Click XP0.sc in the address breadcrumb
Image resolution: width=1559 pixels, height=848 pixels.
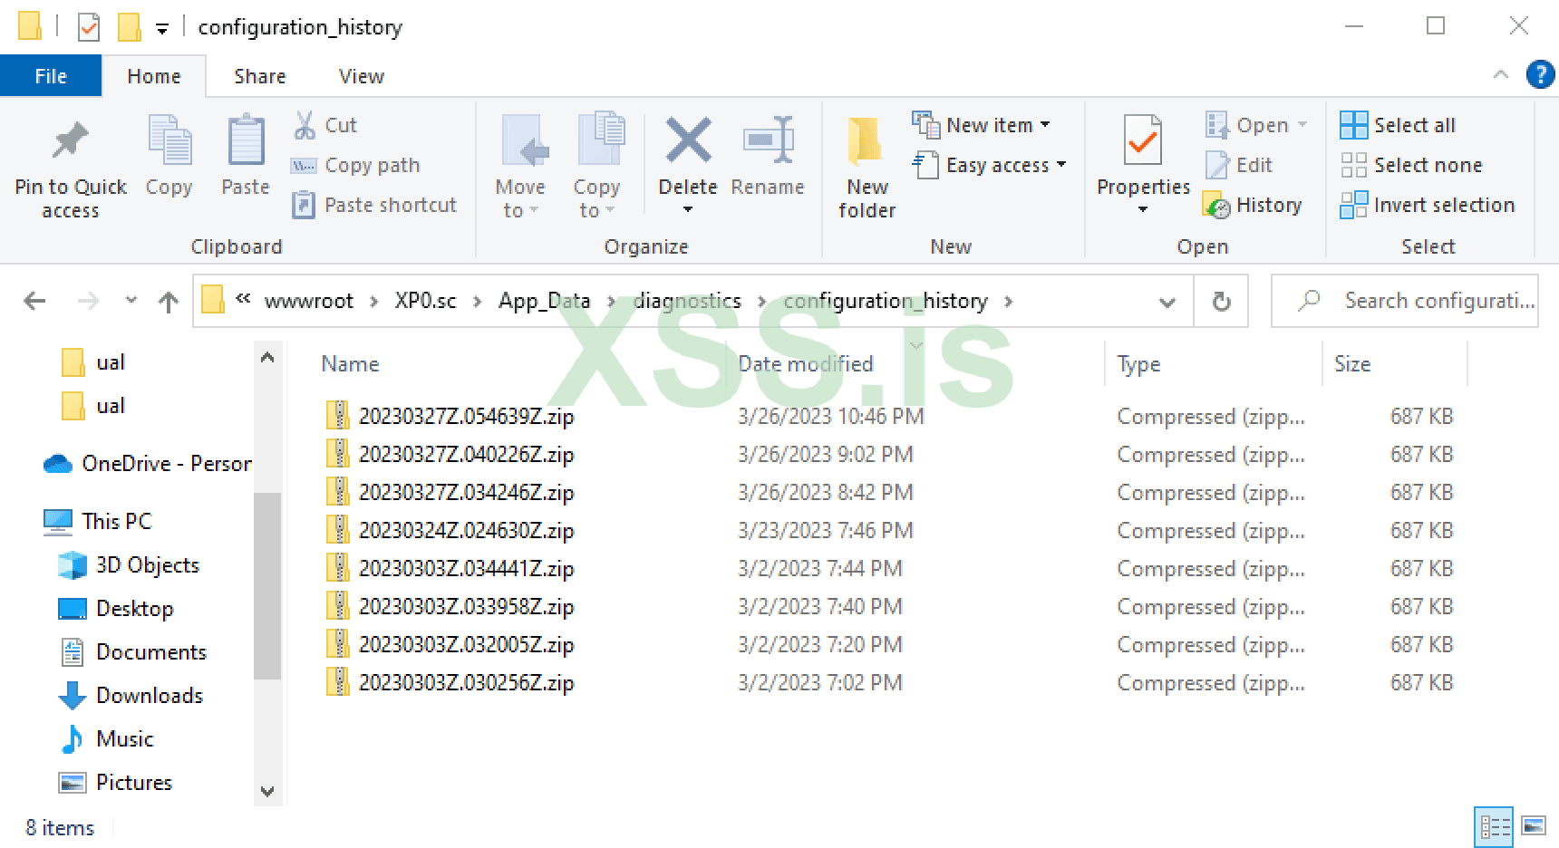coord(425,301)
